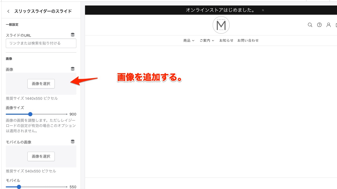The height and width of the screenshot is (189, 337).
Task: Close the オンラインストアはじめました announcement bar
Action: (263, 10)
